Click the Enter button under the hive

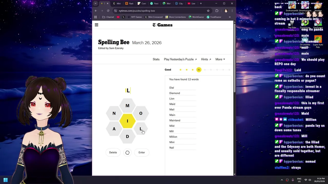pos(142,153)
